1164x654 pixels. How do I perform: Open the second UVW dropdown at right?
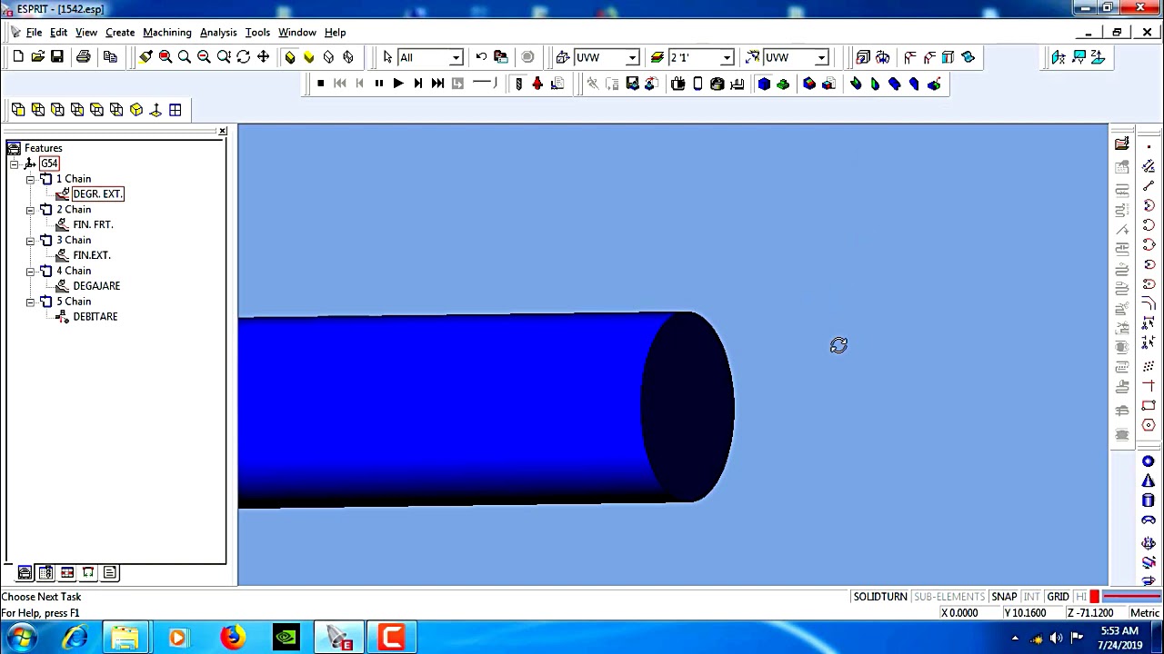(821, 58)
